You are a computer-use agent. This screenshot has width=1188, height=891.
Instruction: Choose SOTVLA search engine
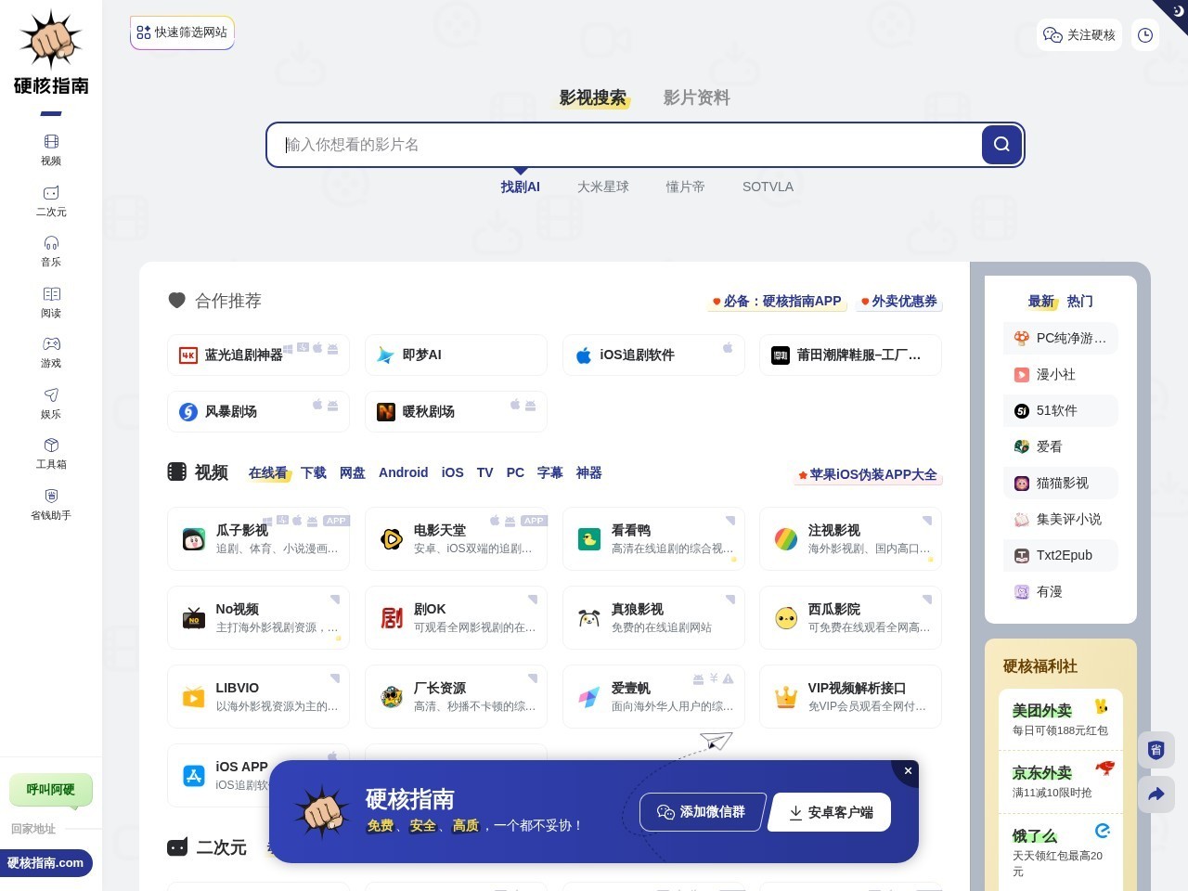(768, 187)
